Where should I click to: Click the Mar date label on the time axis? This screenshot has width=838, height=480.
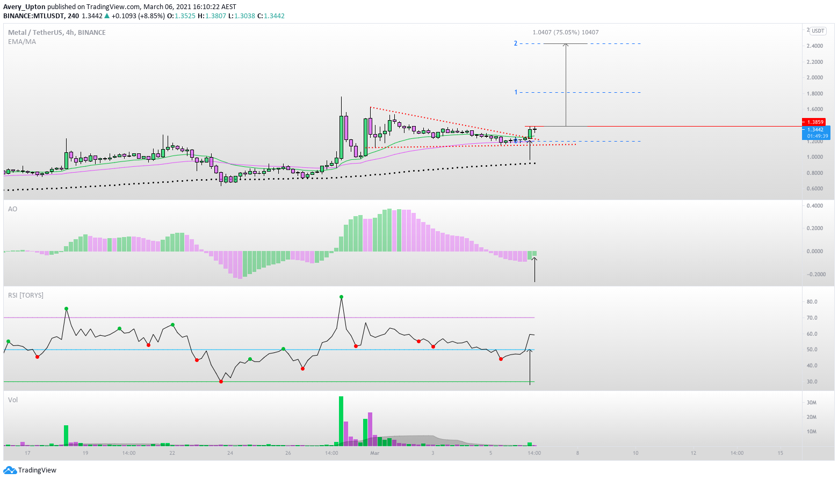375,453
